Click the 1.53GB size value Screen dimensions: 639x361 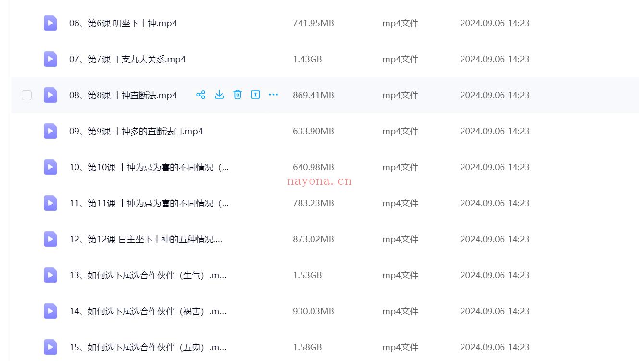click(x=307, y=275)
